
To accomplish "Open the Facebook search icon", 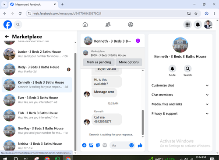I will (18, 24).
